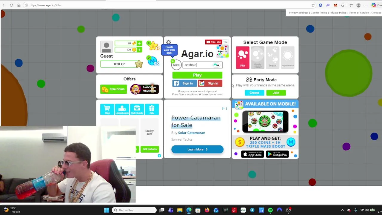Click the Agar.io logo thumbnail
This screenshot has width=382, height=215.
pyautogui.click(x=222, y=51)
